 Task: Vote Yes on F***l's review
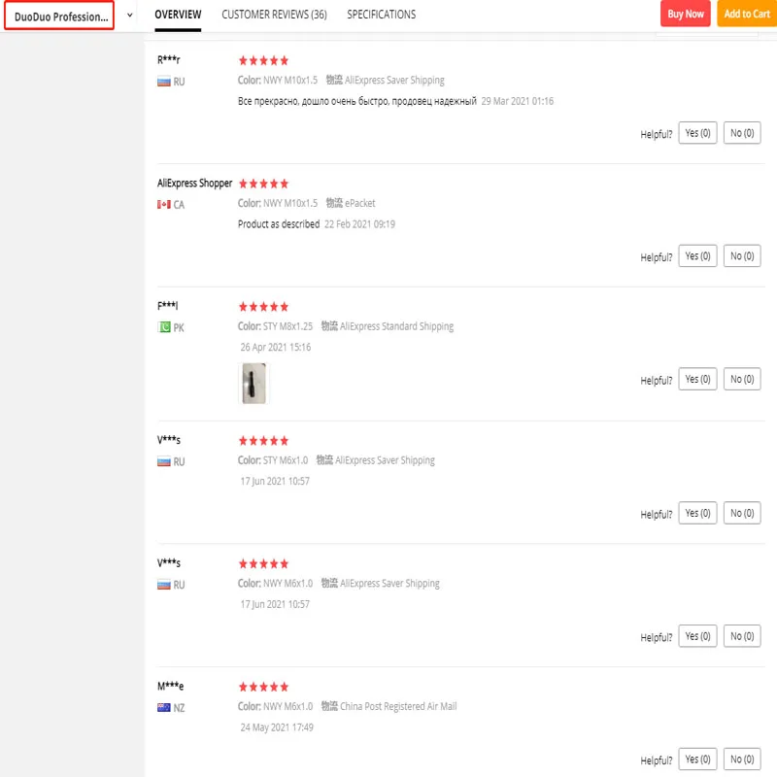click(x=697, y=379)
